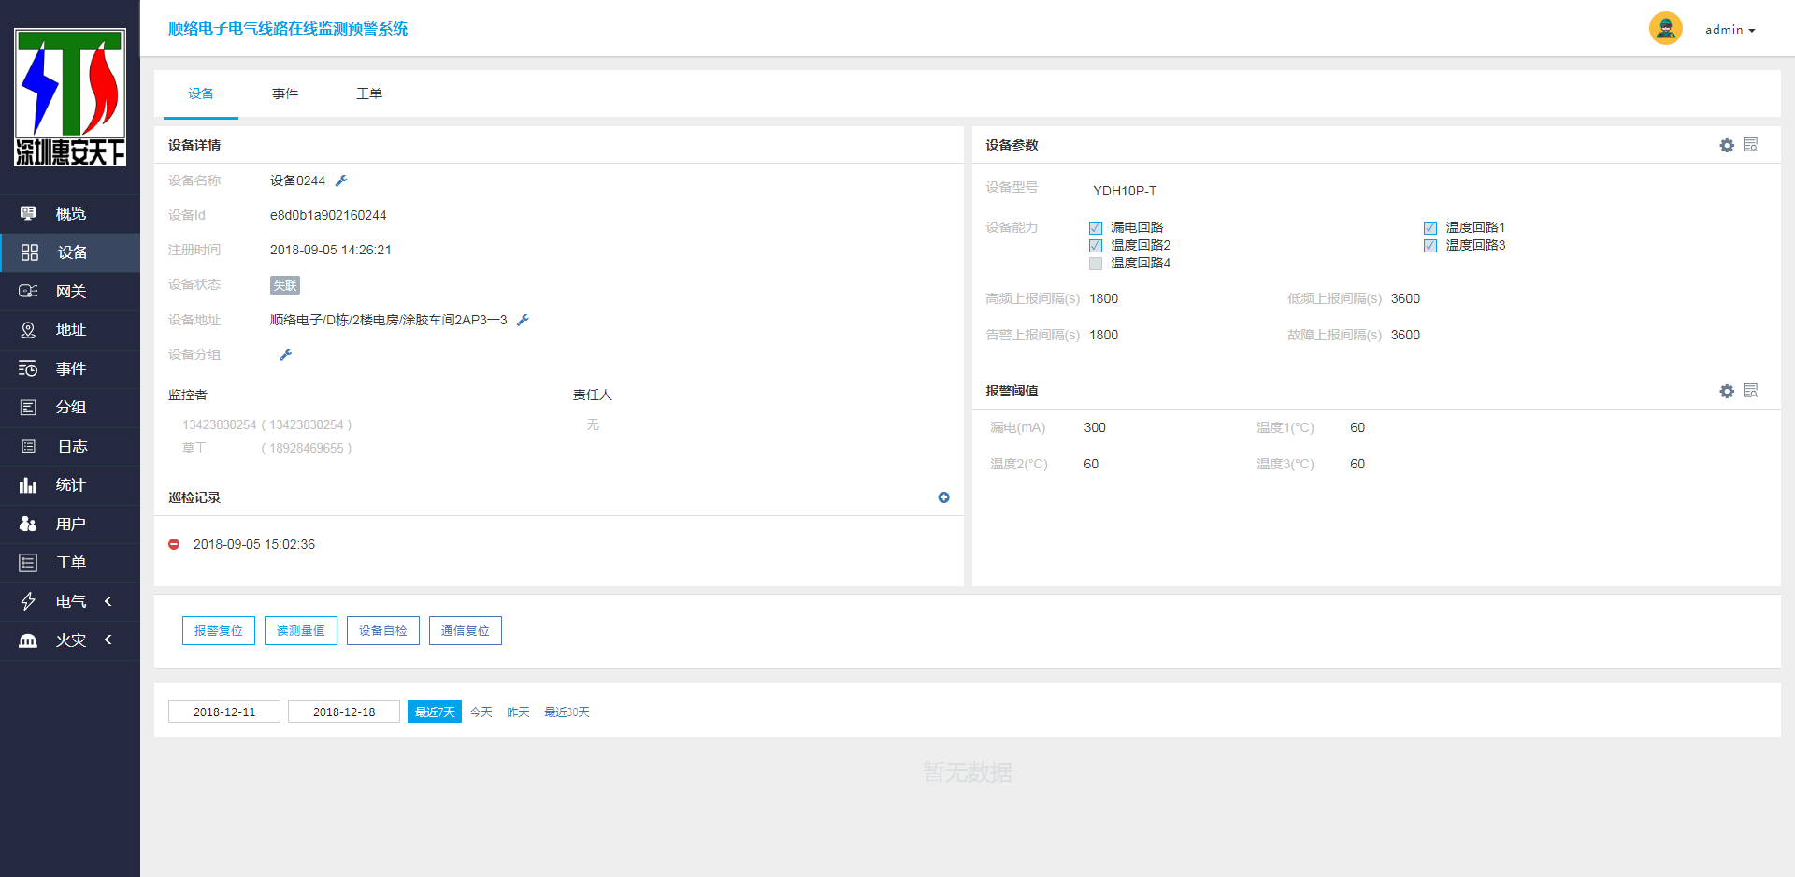Screen dimensions: 1795x877
Task: Enable the 温度回路4 checkbox
Action: (1096, 264)
